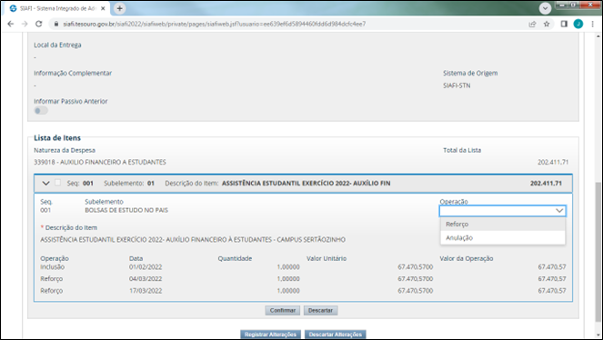
Task: Share this page icon
Action: point(532,24)
